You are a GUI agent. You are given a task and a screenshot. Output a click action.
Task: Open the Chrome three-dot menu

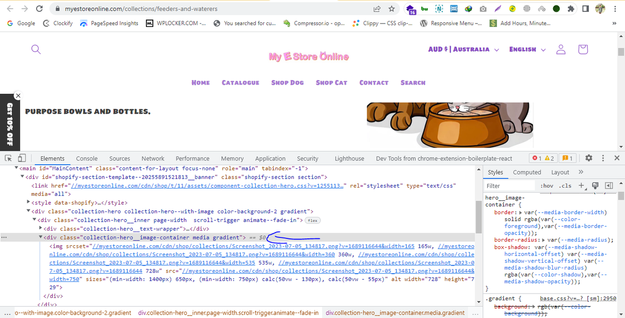tap(615, 9)
